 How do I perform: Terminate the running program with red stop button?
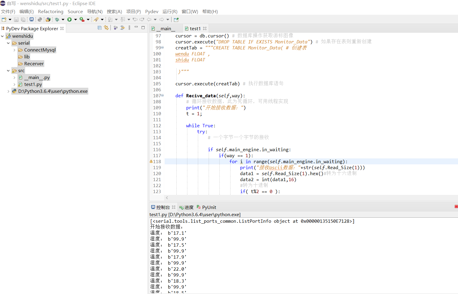point(456,207)
